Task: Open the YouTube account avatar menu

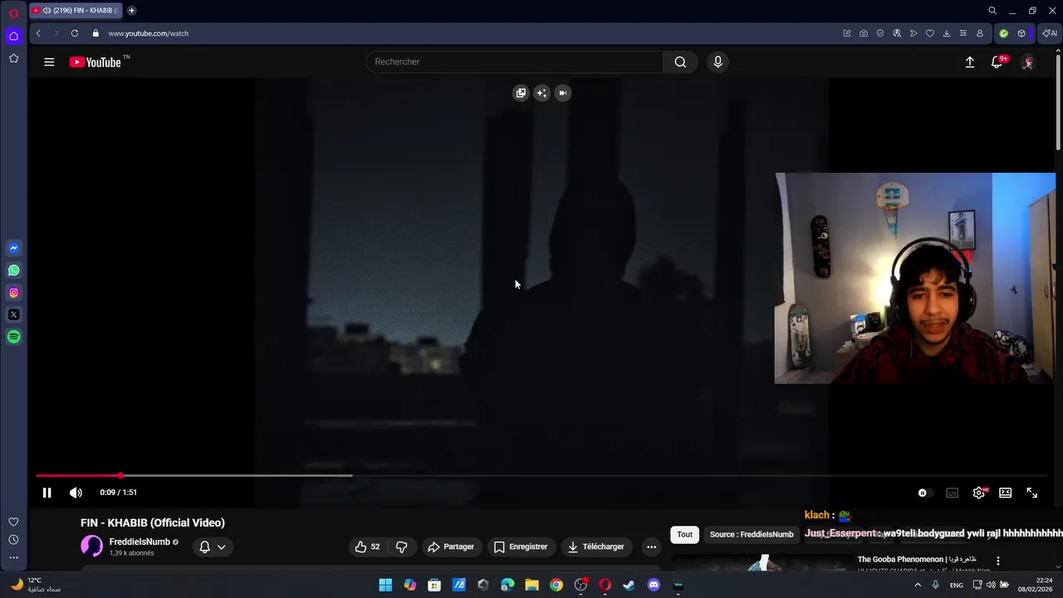Action: 1027,62
